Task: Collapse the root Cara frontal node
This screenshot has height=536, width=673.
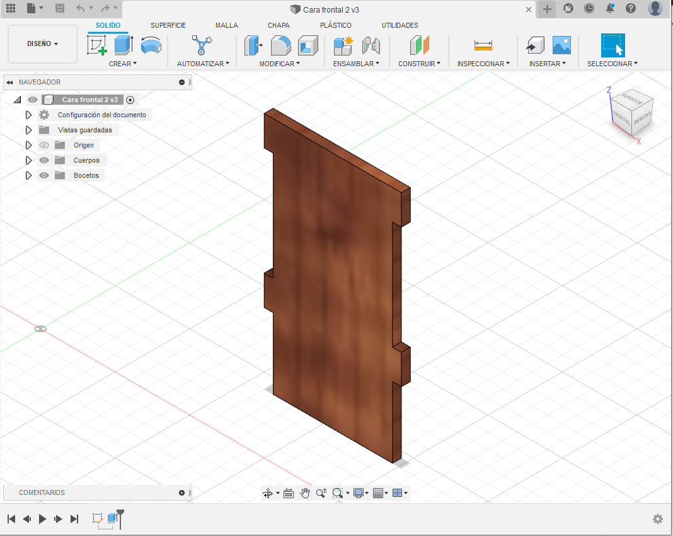Action: (x=17, y=100)
